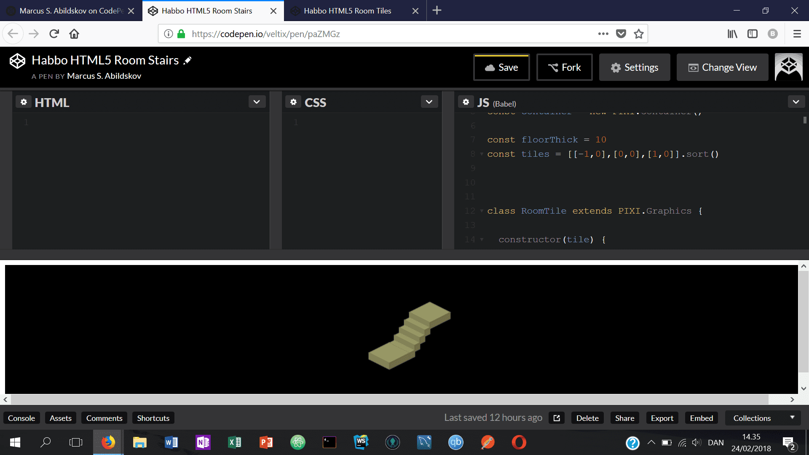This screenshot has height=455, width=809.
Task: Export the pen
Action: click(x=662, y=418)
